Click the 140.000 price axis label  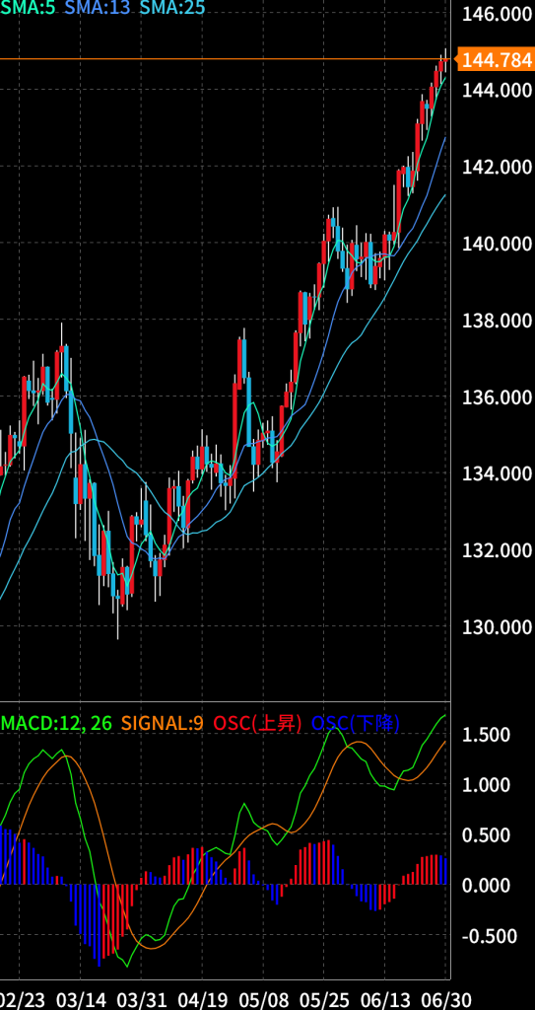click(499, 244)
